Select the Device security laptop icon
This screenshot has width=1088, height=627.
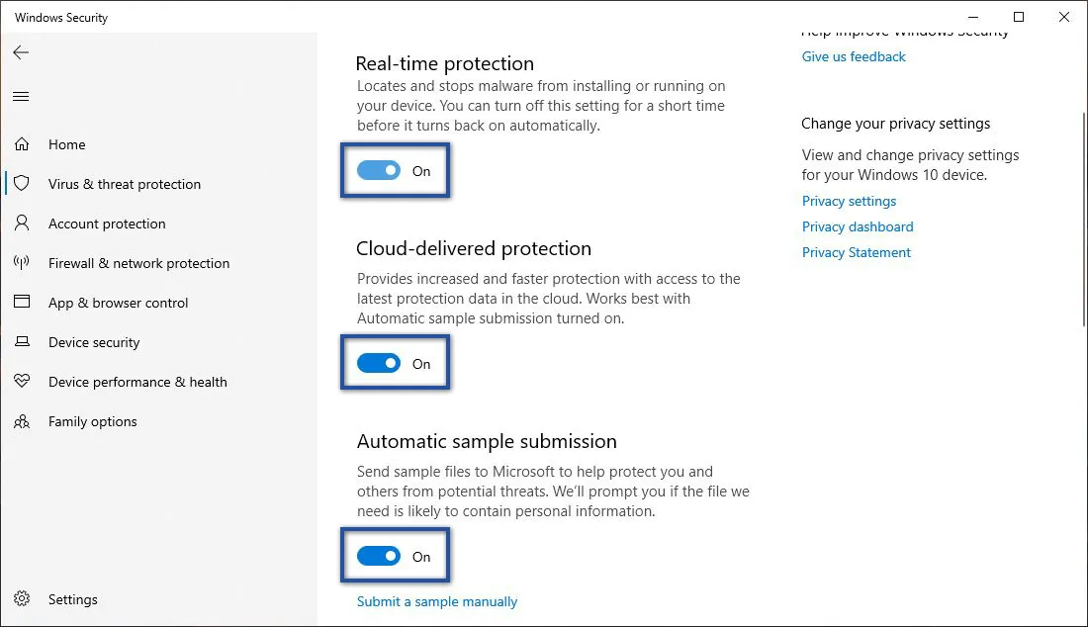coord(22,342)
